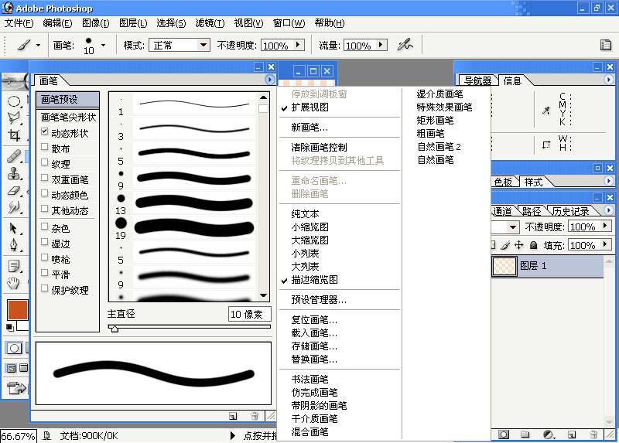This screenshot has width=619, height=443.
Task: Select the hand tool
Action: pos(14,282)
